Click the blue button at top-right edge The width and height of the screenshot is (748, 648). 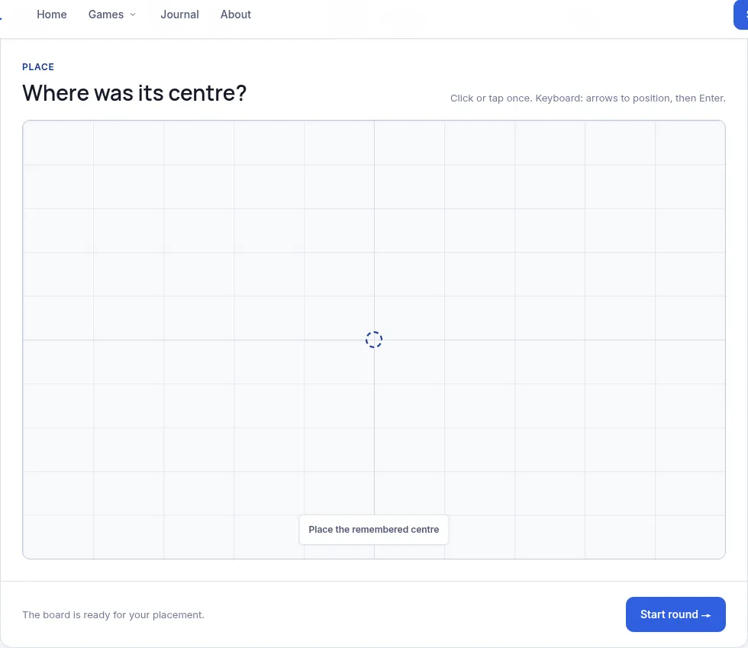(x=741, y=15)
